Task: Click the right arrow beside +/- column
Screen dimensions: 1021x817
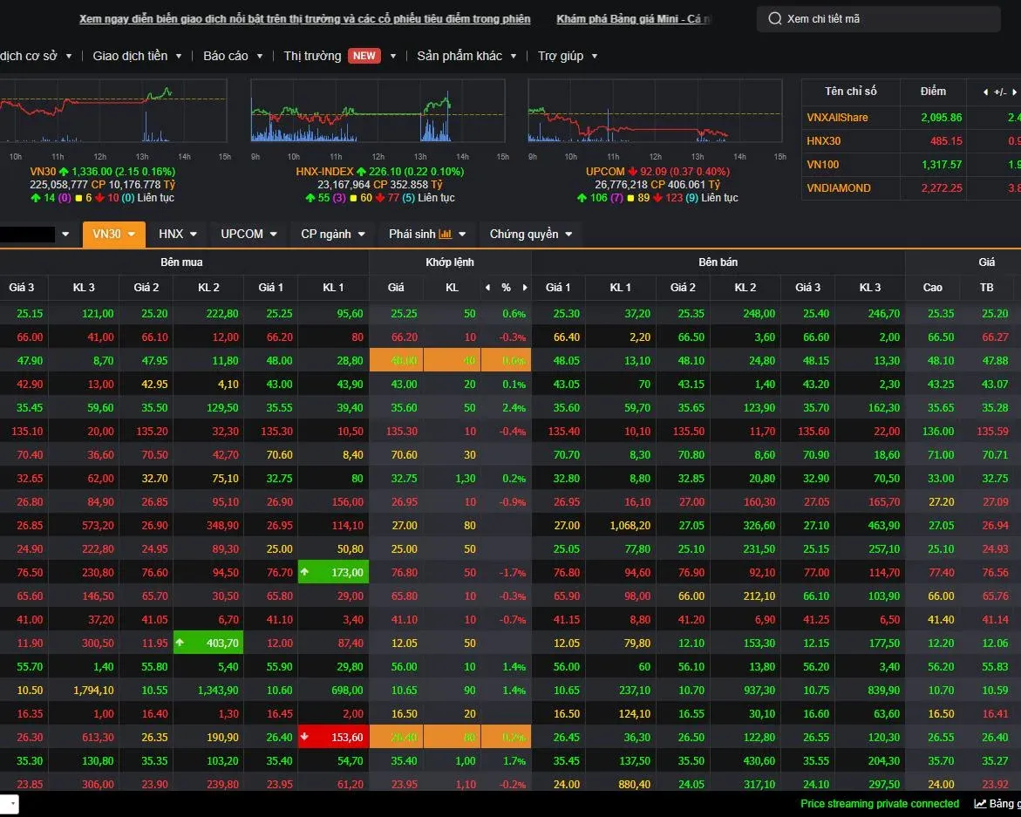Action: (x=1014, y=92)
